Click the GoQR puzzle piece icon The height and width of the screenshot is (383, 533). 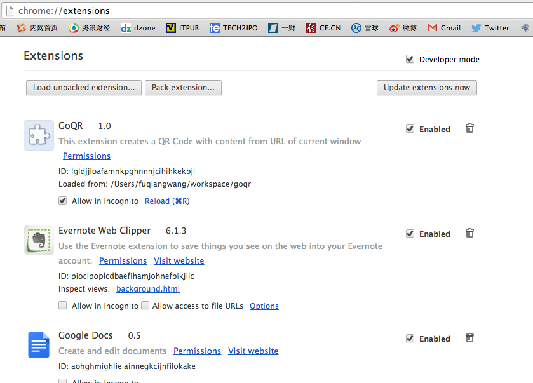click(x=39, y=135)
